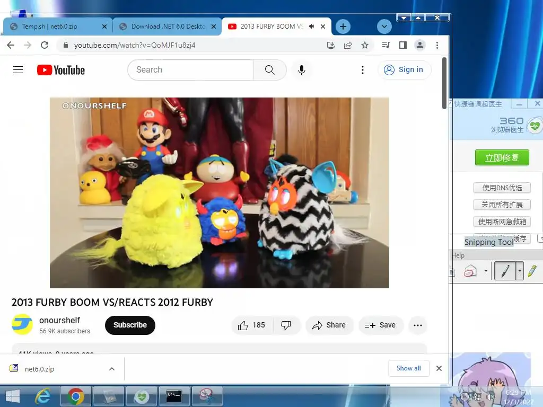Mute the Furby tab audio icon
The image size is (543, 407).
pos(312,26)
